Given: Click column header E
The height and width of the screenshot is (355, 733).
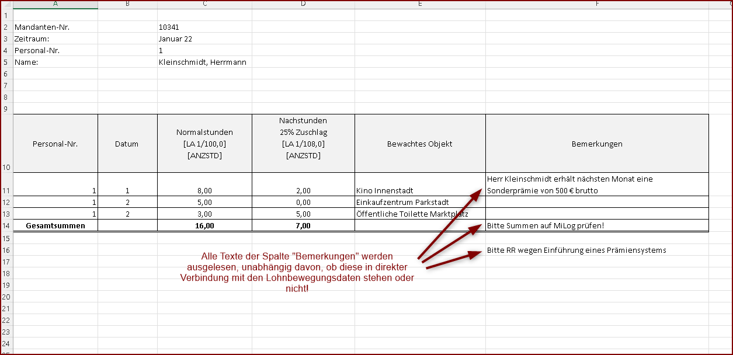Looking at the screenshot, I should pos(420,5).
